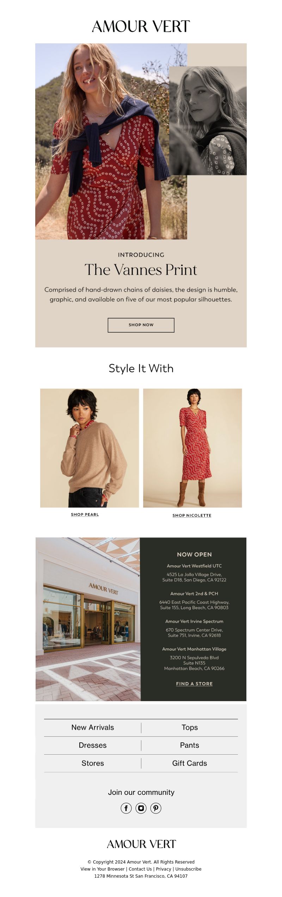Click the Contact Us link
This screenshot has height=897, width=282.
point(140,869)
